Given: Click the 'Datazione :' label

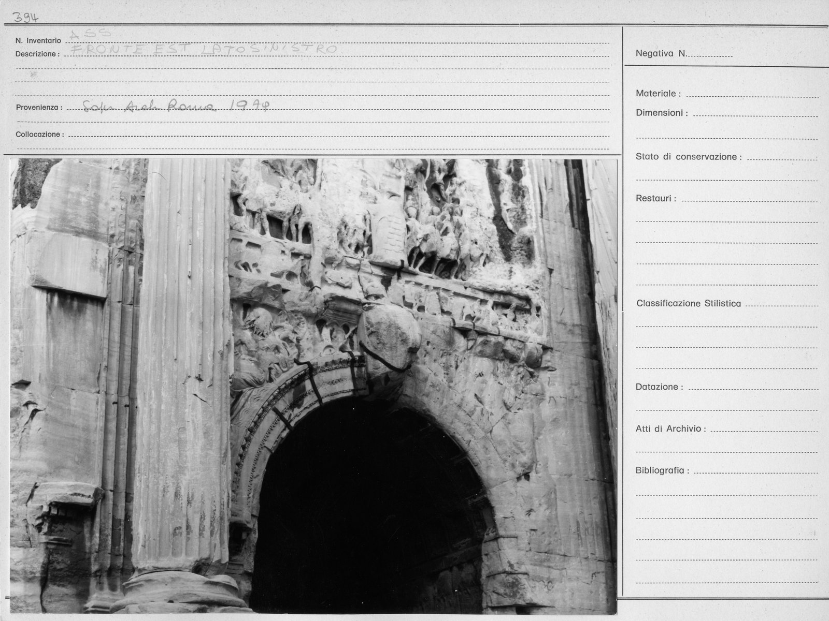Looking at the screenshot, I should (x=659, y=387).
